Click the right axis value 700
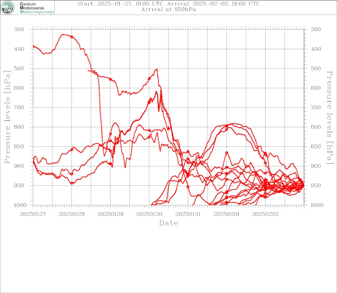Image resolution: width=337 pixels, height=293 pixels. [316, 107]
